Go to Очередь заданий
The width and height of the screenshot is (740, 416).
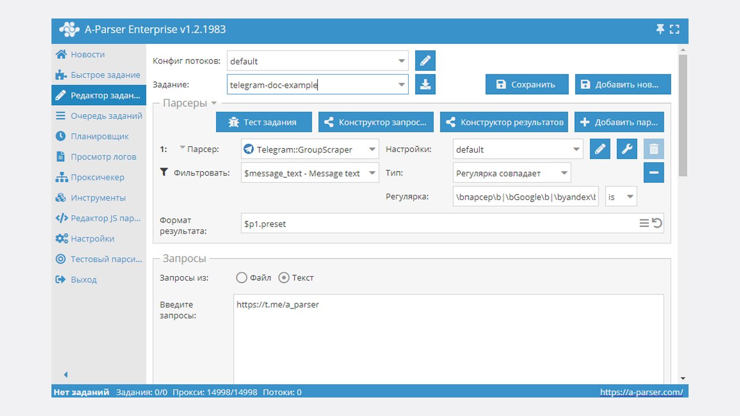pyautogui.click(x=98, y=116)
